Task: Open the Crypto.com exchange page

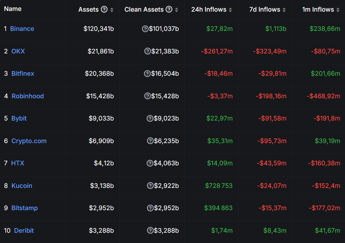Action: (29, 141)
